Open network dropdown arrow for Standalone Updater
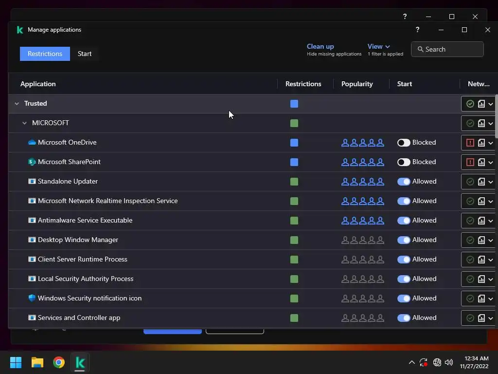 click(491, 182)
